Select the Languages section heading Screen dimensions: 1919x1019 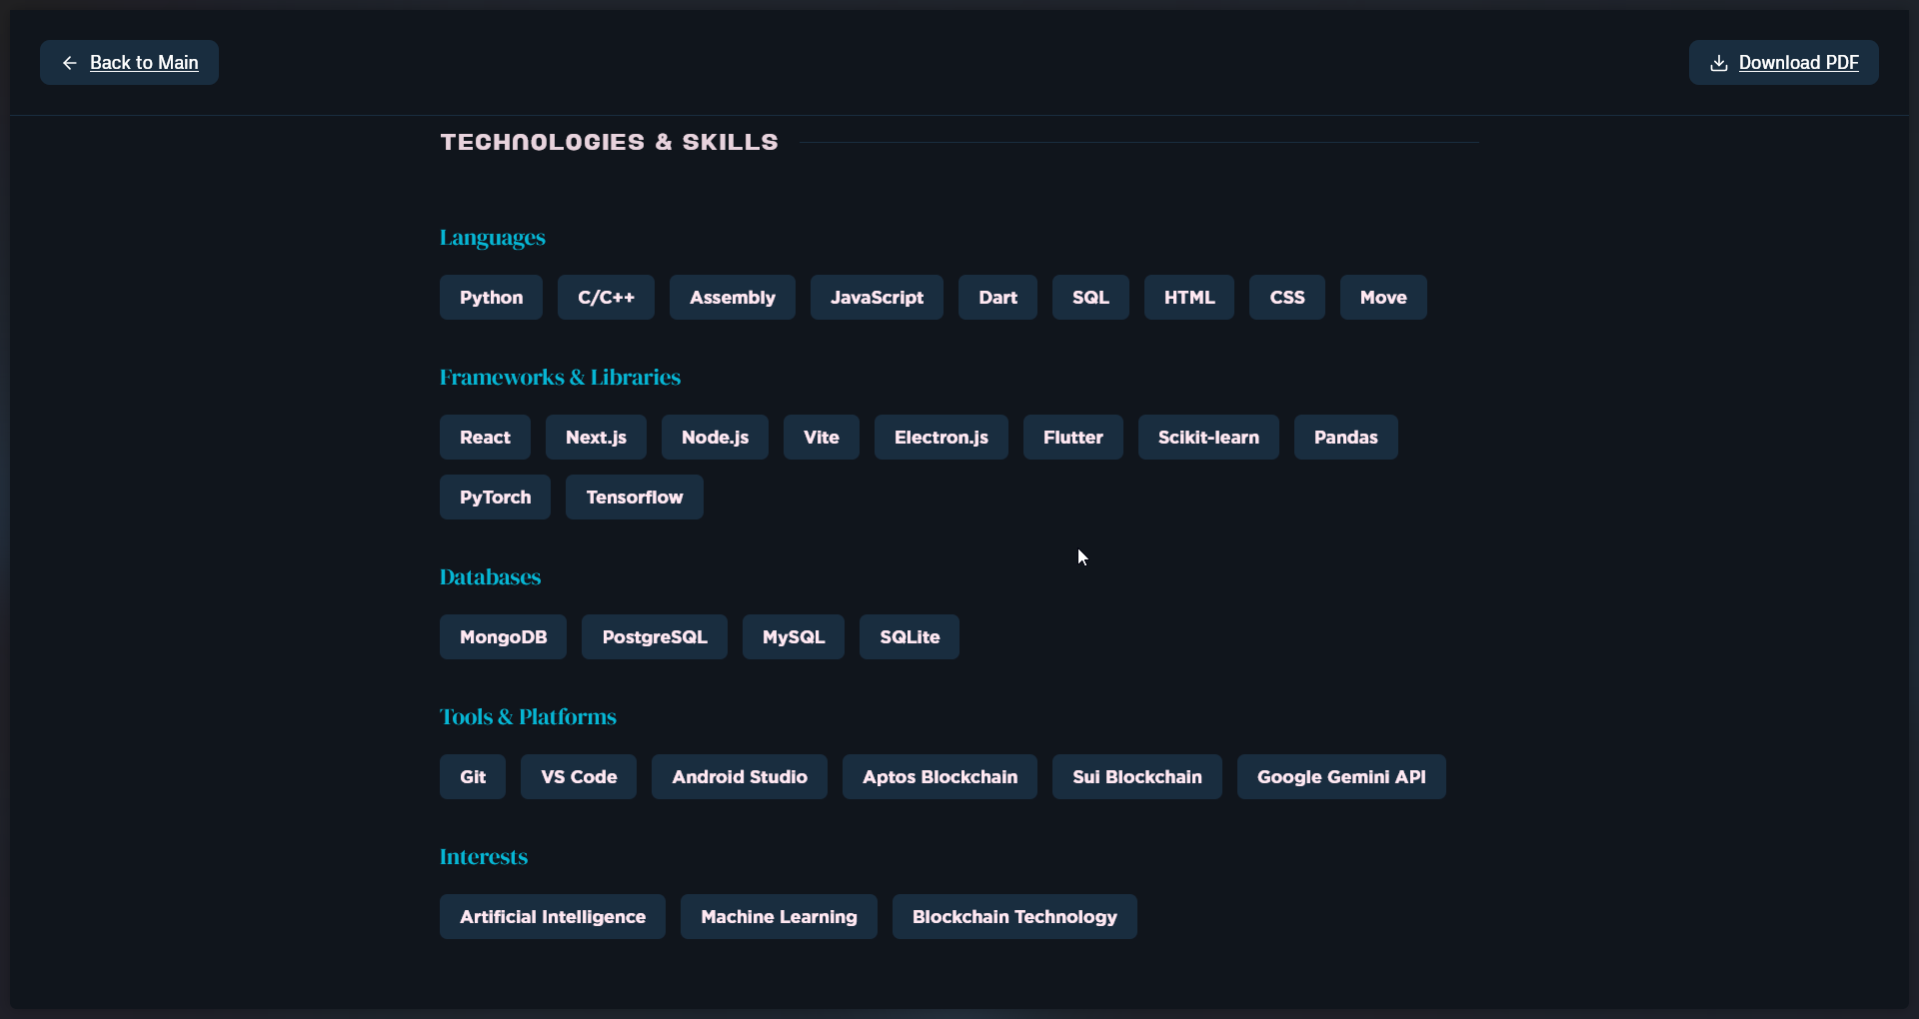pos(493,238)
